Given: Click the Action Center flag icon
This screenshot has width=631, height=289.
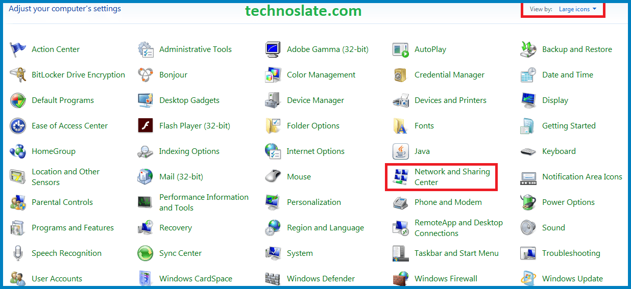Looking at the screenshot, I should pos(18,49).
